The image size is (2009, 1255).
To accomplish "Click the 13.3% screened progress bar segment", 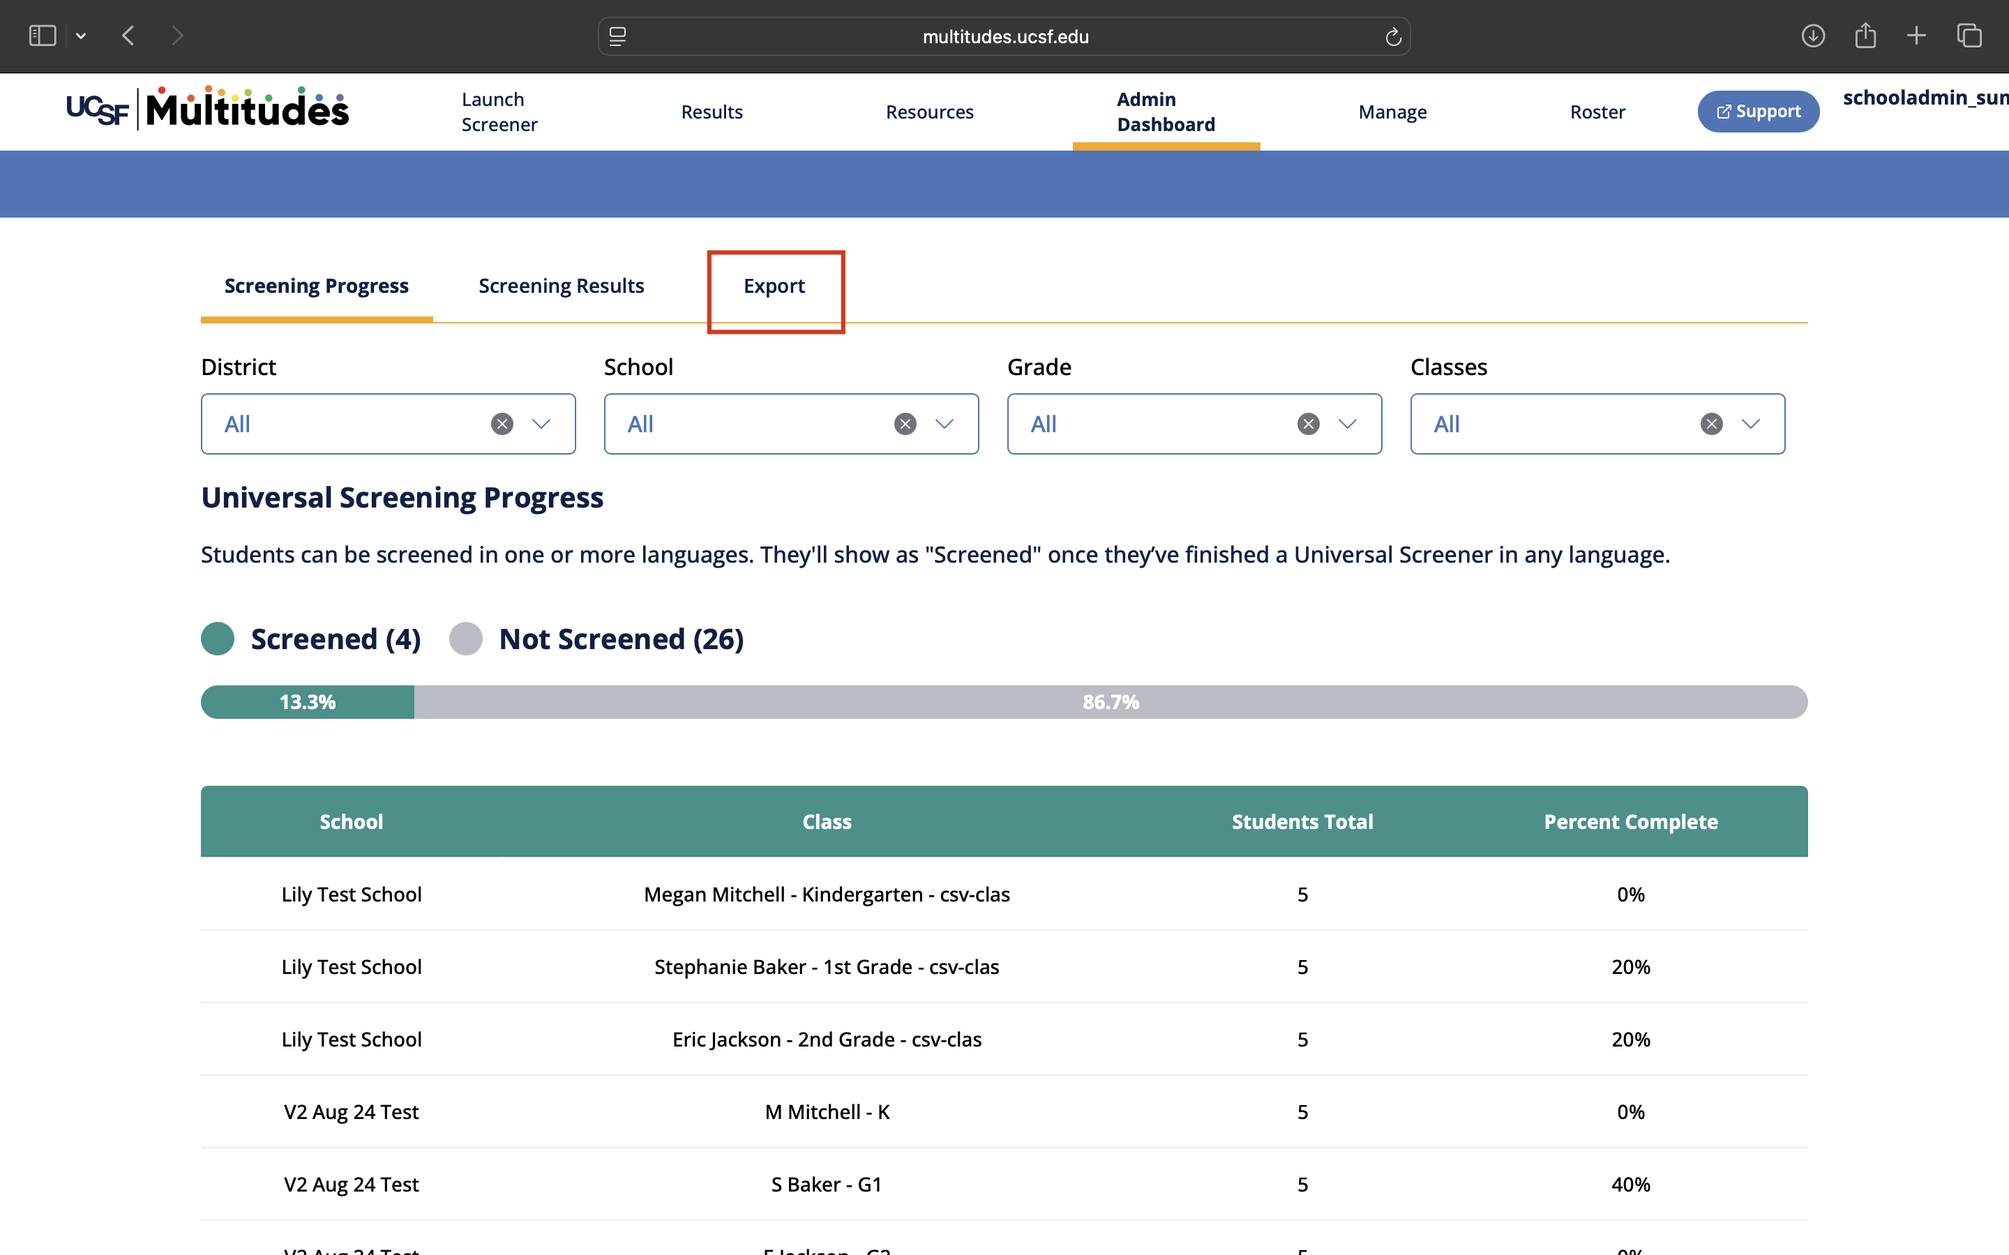I will [x=307, y=702].
